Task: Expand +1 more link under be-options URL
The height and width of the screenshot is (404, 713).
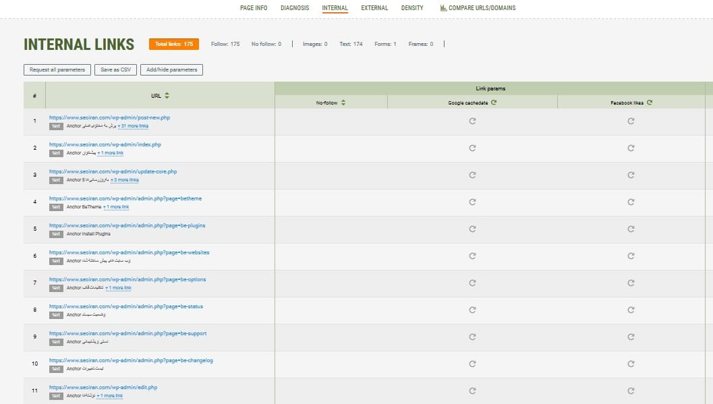Action: 118,288
